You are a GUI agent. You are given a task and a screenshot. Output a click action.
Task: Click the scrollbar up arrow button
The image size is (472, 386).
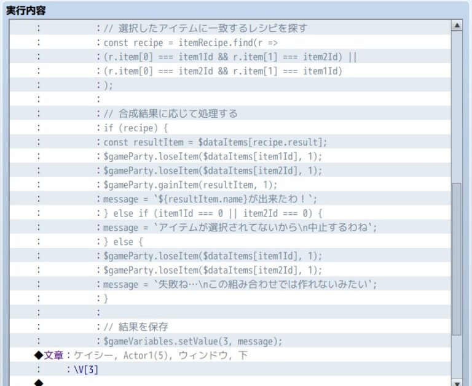[x=456, y=26]
